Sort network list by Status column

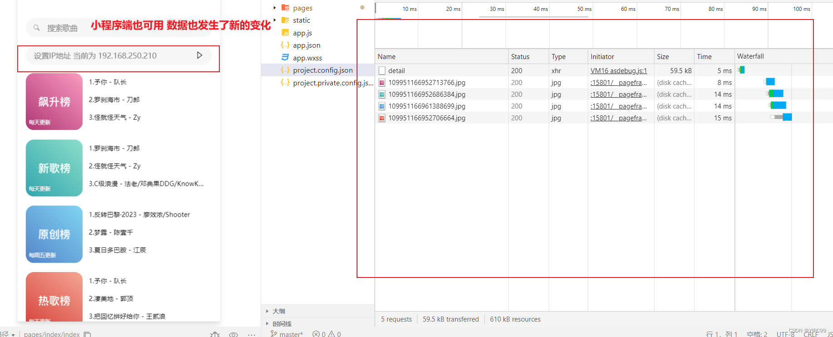(529, 56)
